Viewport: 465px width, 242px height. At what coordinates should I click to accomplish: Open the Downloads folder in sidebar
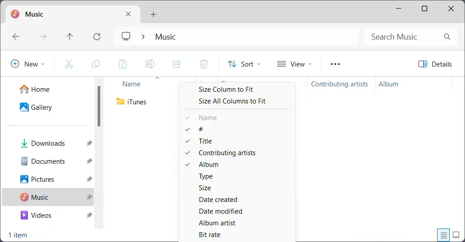click(x=48, y=143)
